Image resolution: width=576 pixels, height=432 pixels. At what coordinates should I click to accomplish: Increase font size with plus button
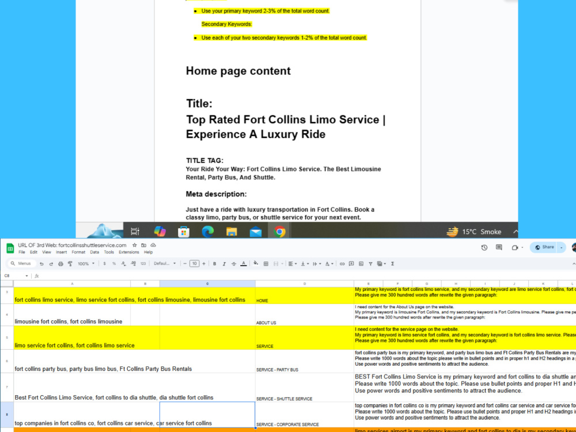point(204,264)
